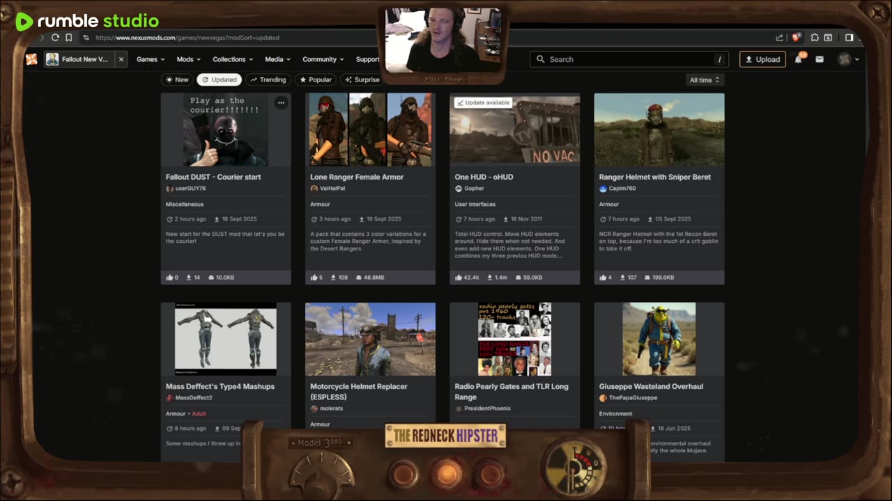The width and height of the screenshot is (892, 501).
Task: Open the Brave Shields icon
Action: point(796,38)
